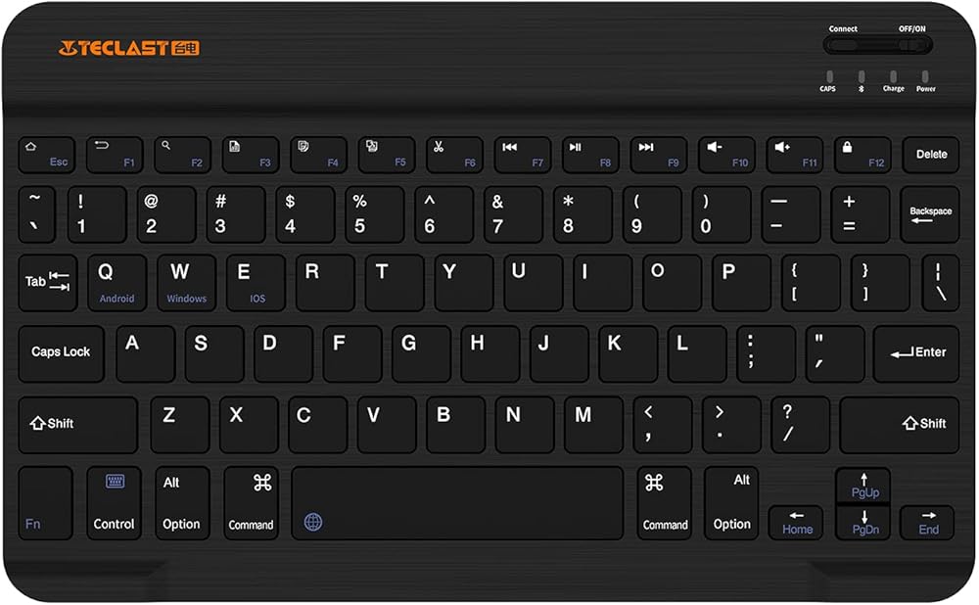Image resolution: width=979 pixels, height=605 pixels.
Task: Click the F8 play/pause key
Action: coord(590,155)
